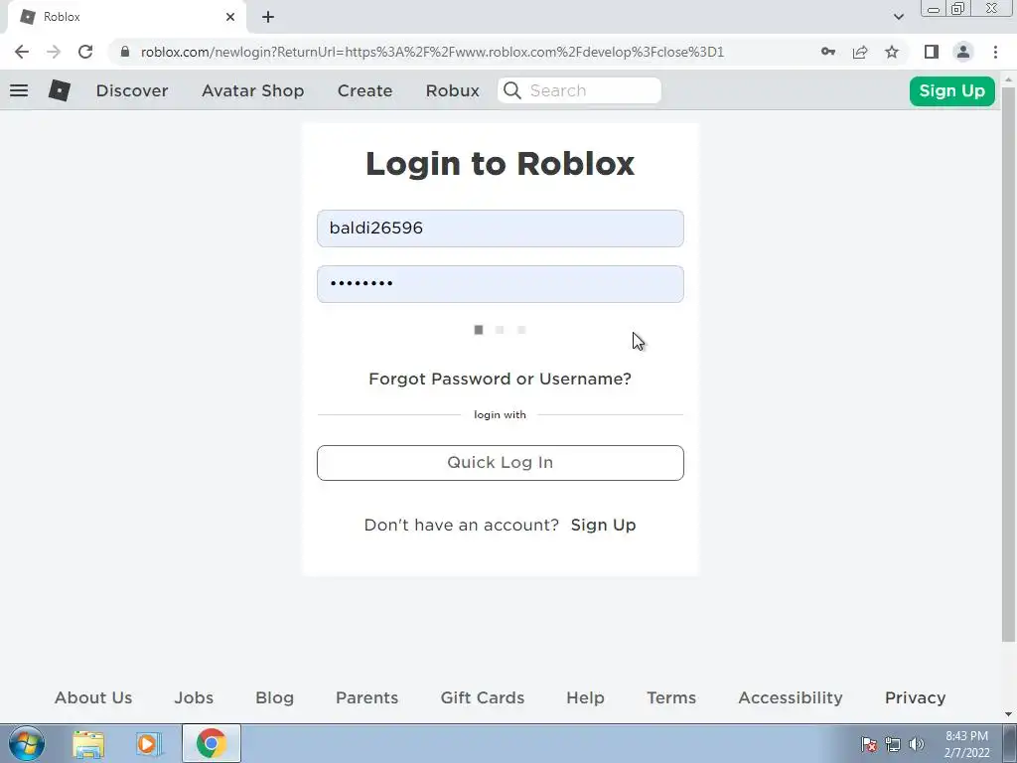Click the network tray icon
1017x763 pixels.
click(x=893, y=744)
